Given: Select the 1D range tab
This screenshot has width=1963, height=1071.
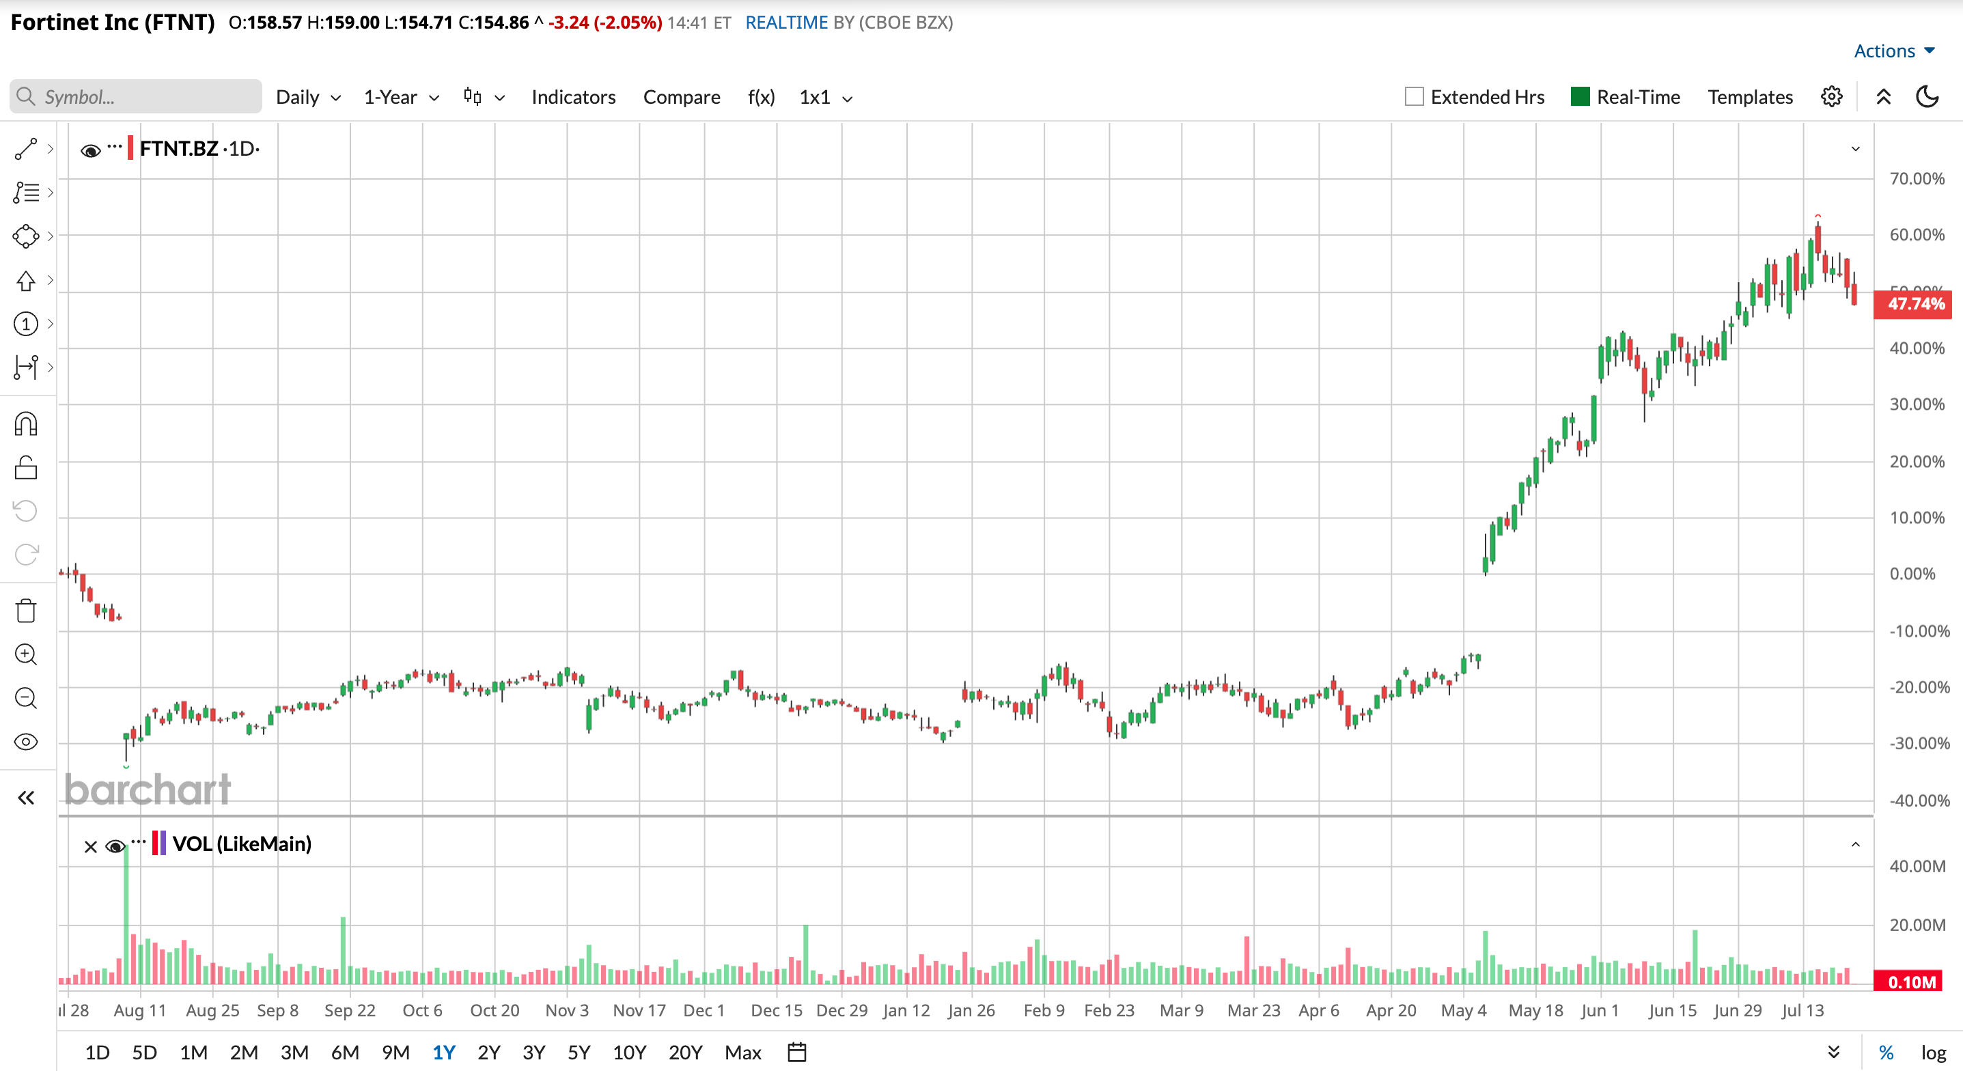Looking at the screenshot, I should pyautogui.click(x=97, y=1053).
